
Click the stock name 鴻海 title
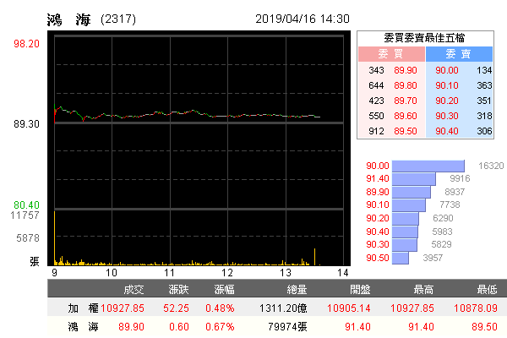click(x=69, y=19)
